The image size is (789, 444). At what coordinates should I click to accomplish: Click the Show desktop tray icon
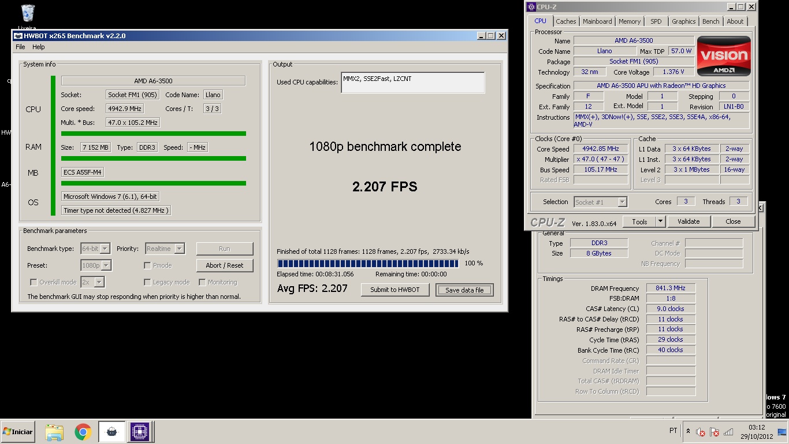tap(782, 432)
